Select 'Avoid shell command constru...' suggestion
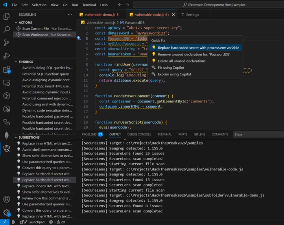 [44, 150]
